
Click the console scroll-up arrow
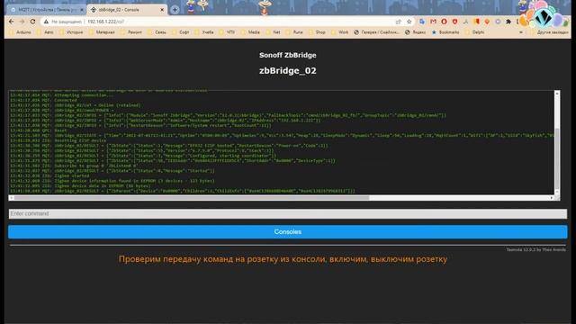click(557, 94)
